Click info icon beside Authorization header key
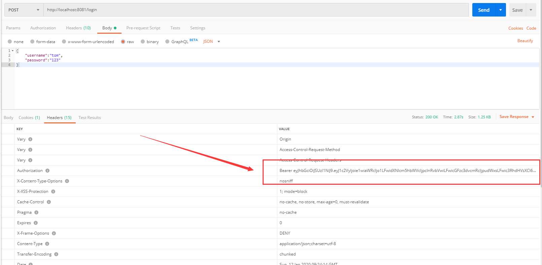The image size is (542, 265). pos(47,171)
